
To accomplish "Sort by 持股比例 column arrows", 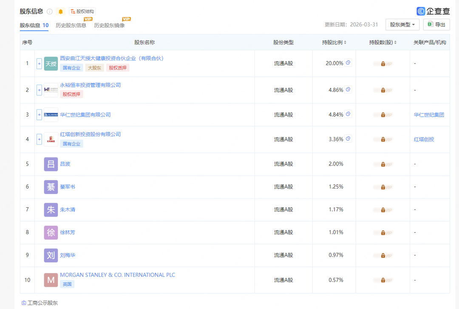I will click(345, 43).
